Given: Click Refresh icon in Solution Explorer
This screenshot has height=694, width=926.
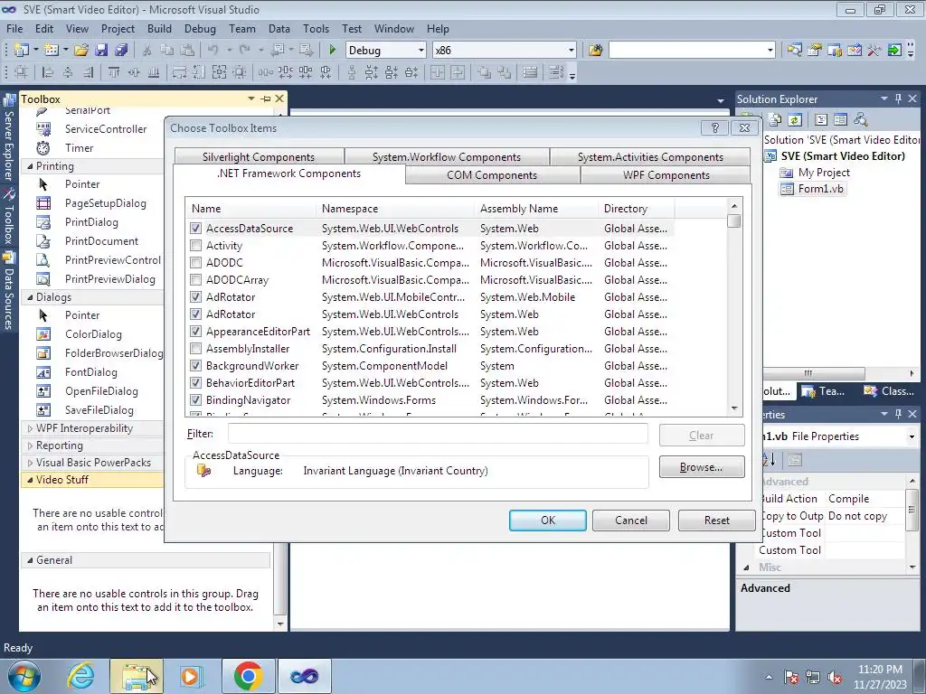Looking at the screenshot, I should pos(795,120).
